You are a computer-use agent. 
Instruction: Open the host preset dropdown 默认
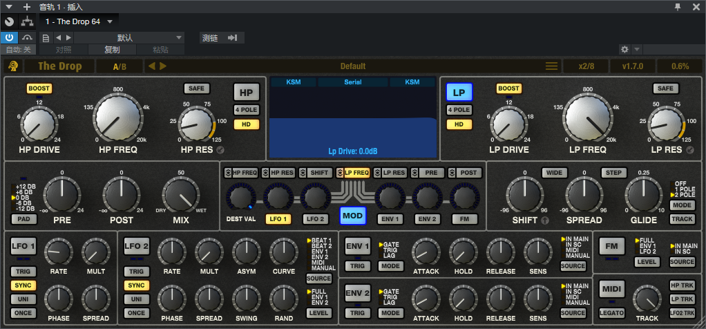coord(129,38)
